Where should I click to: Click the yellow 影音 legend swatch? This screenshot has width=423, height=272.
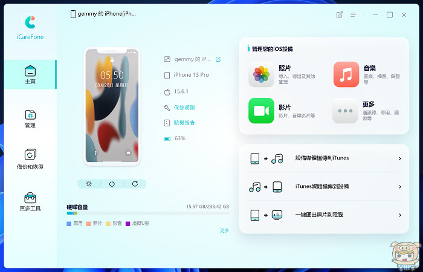[108, 224]
